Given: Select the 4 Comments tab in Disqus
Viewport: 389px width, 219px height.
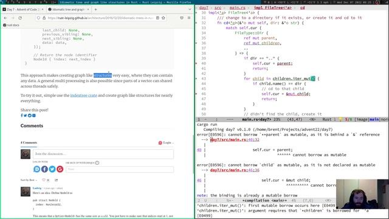Looking at the screenshot, I should point(29,142).
